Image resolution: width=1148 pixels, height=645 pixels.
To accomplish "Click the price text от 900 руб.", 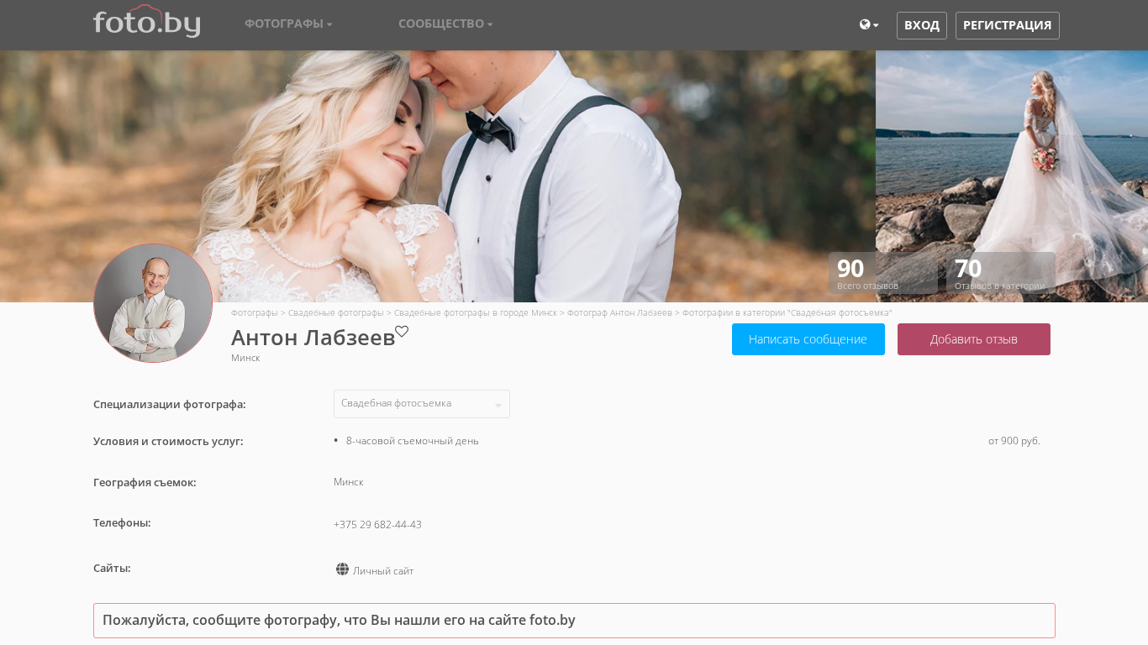I will pos(1014,441).
